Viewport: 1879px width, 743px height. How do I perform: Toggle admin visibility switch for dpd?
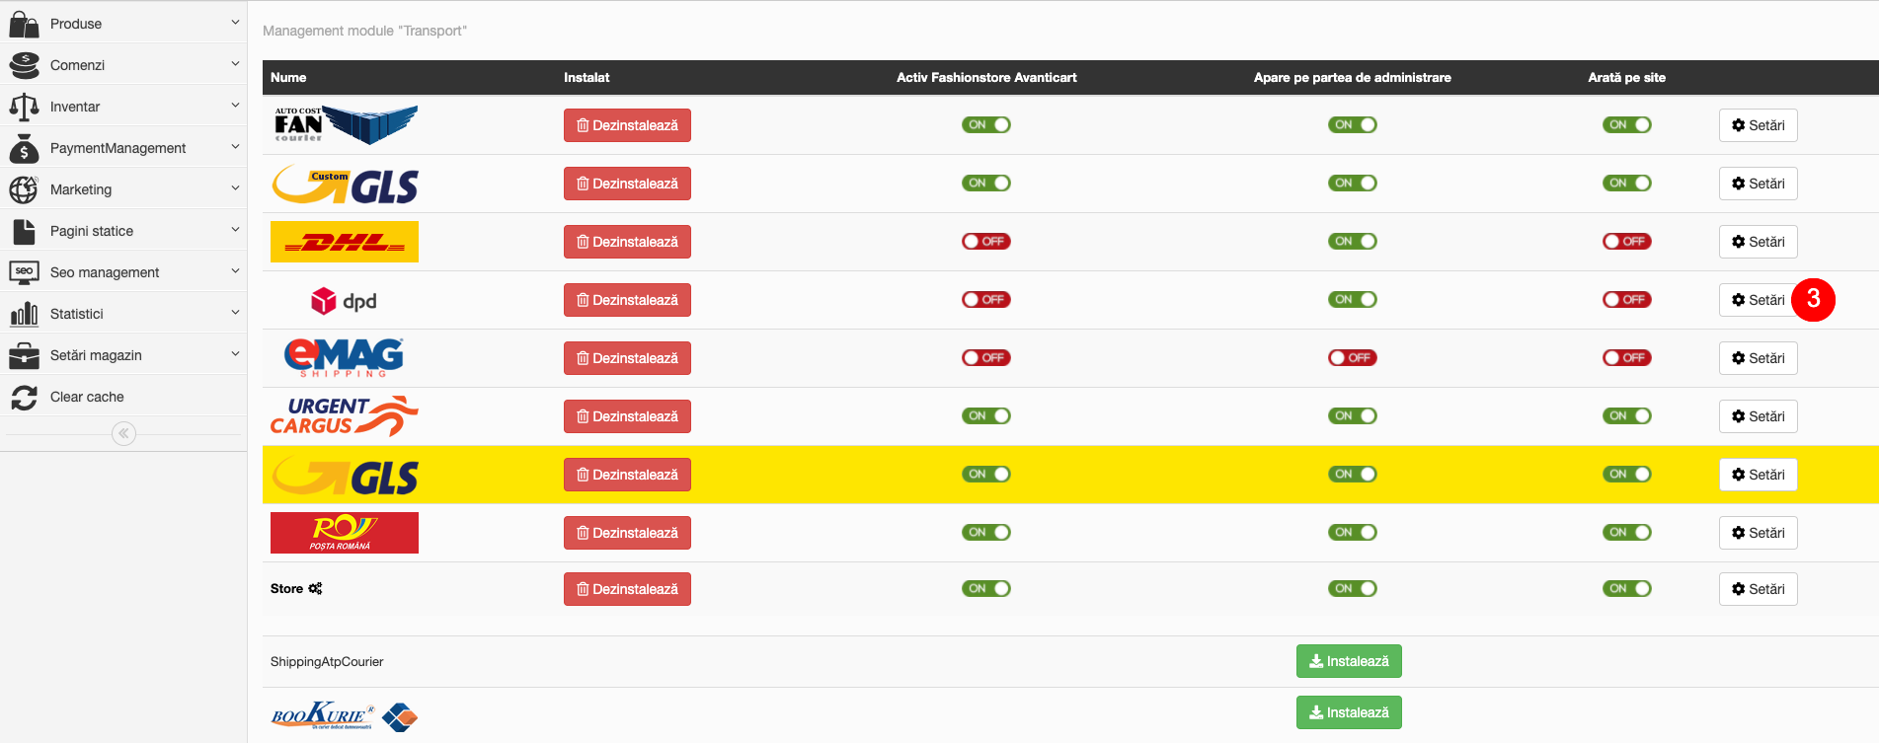1353,299
